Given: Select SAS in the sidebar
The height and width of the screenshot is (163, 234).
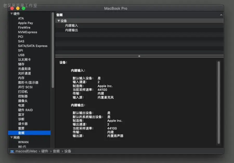Looking at the screenshot, I should click(x=21, y=41).
